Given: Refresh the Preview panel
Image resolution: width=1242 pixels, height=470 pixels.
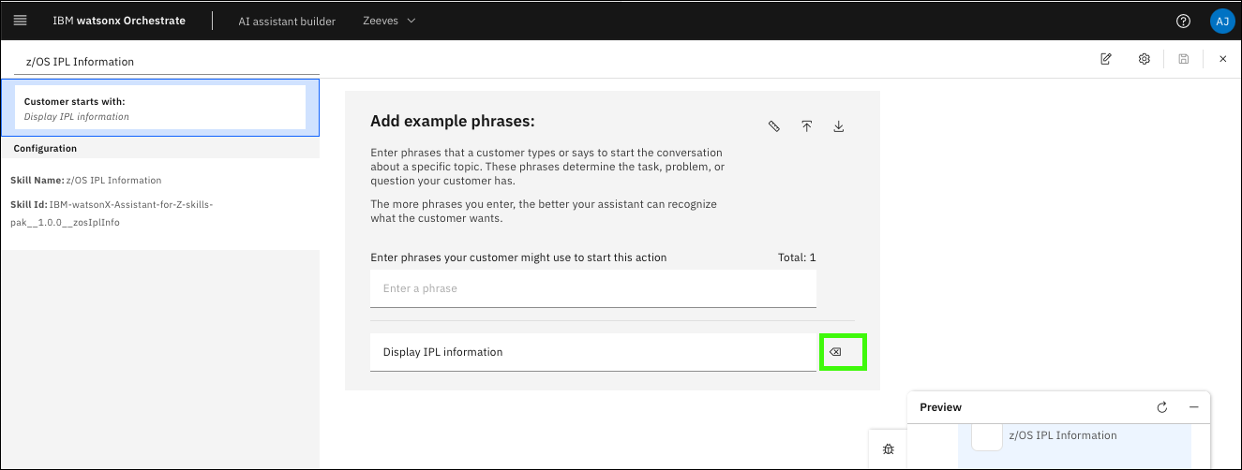Looking at the screenshot, I should 1162,407.
